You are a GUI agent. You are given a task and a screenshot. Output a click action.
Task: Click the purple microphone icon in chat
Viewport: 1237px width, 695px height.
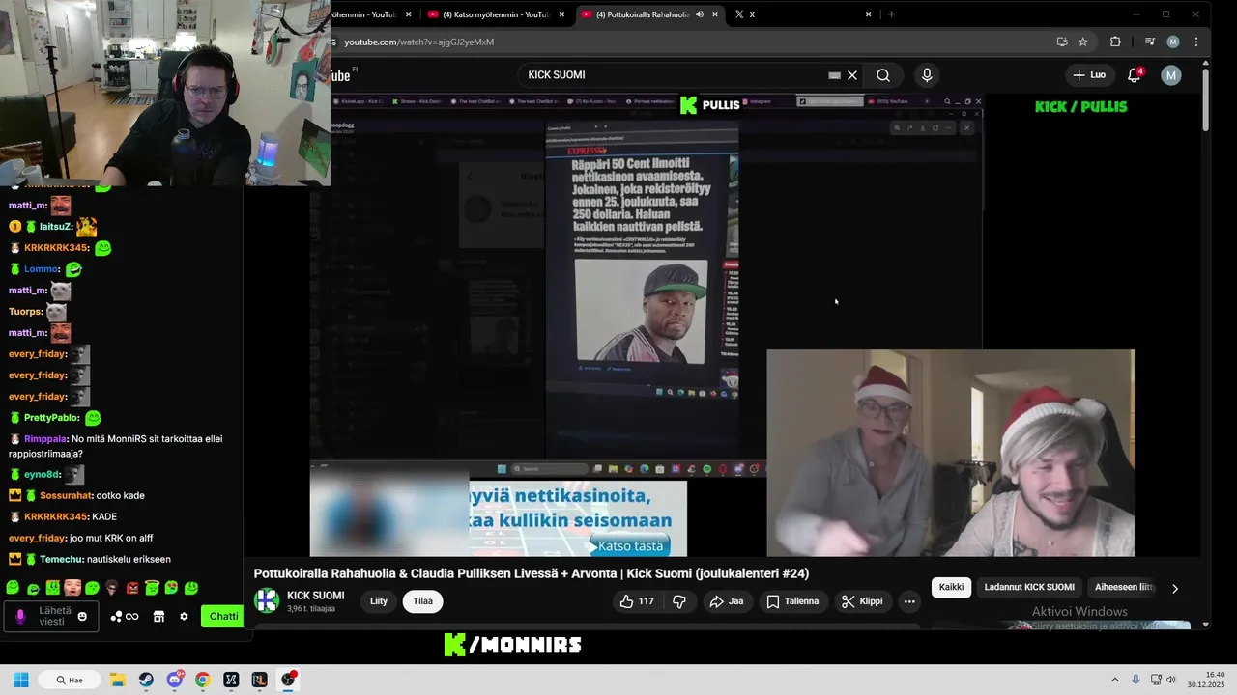click(20, 617)
